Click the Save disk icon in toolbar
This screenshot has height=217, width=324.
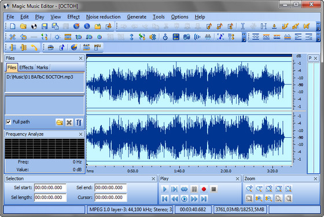[x=45, y=26]
